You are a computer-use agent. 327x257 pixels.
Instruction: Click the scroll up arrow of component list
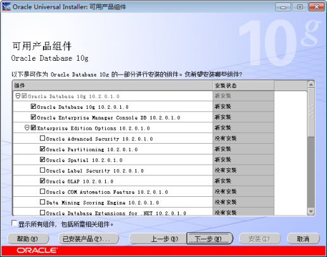pos(311,85)
